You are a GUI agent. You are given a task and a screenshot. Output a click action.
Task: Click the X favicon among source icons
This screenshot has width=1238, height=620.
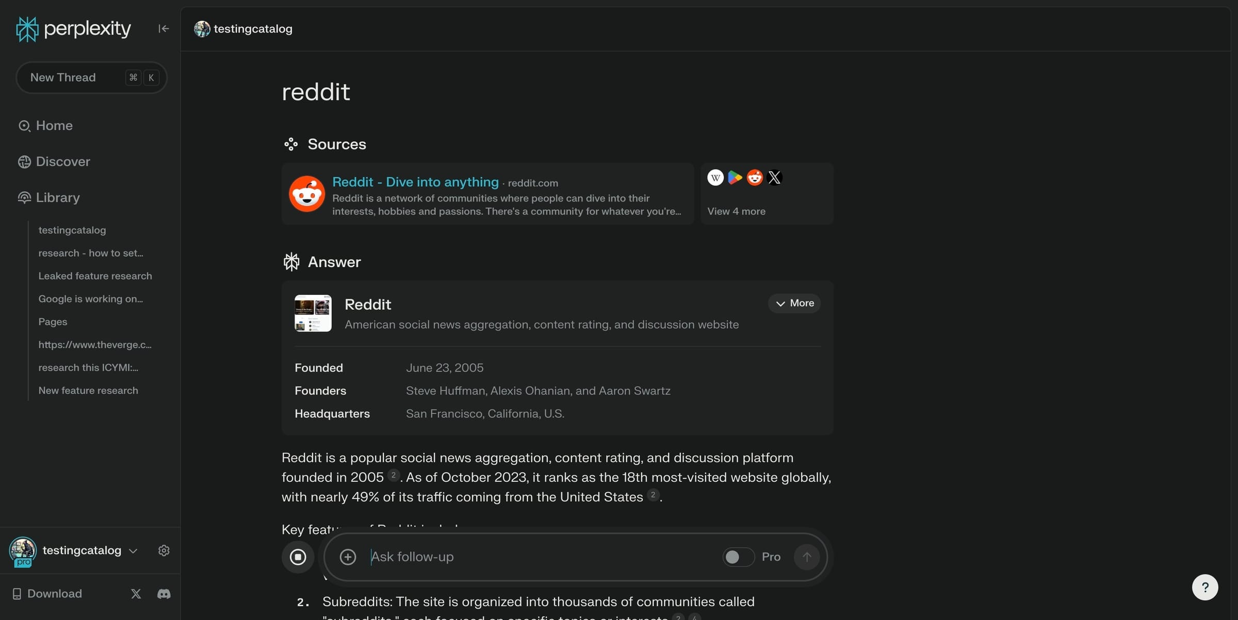click(x=774, y=177)
